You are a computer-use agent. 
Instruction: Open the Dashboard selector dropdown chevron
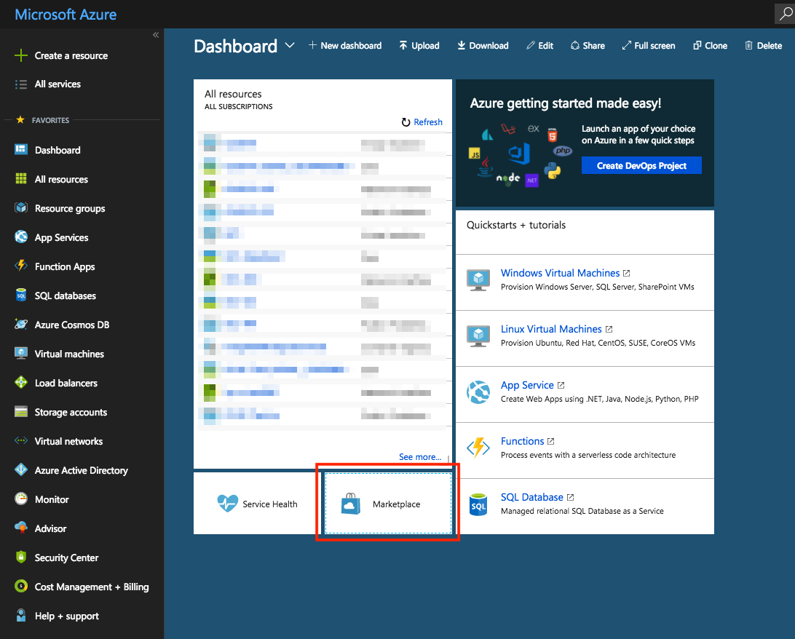click(x=290, y=45)
